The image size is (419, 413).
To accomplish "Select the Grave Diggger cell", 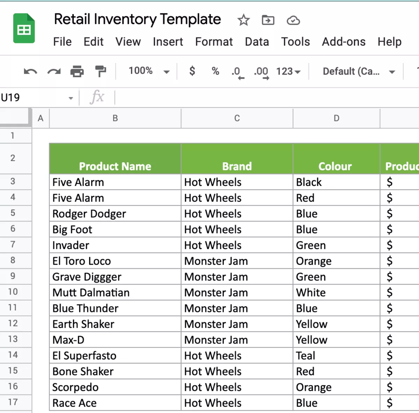I will pos(115,277).
